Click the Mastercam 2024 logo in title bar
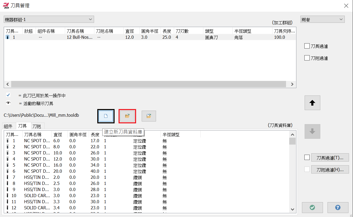This screenshot has height=217, width=353. click(x=6, y=6)
